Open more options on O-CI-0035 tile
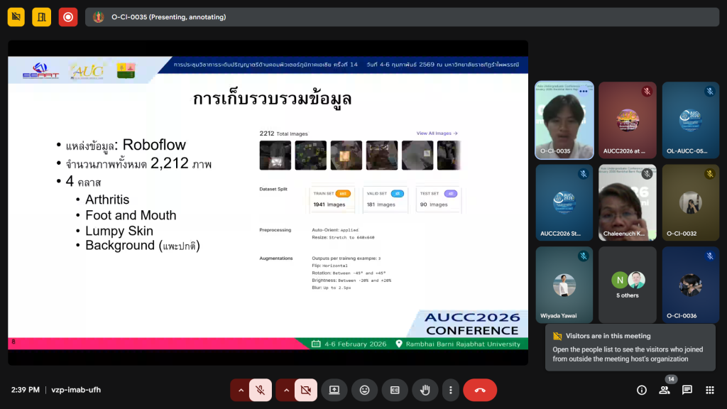727x409 pixels. click(584, 92)
